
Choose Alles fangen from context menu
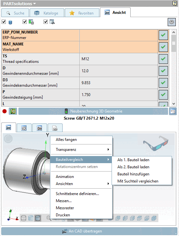pos(82,140)
